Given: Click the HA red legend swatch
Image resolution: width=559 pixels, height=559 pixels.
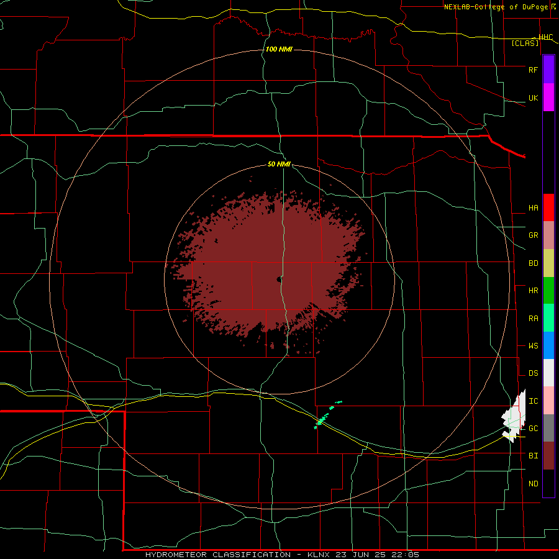Looking at the screenshot, I should pyautogui.click(x=548, y=207).
